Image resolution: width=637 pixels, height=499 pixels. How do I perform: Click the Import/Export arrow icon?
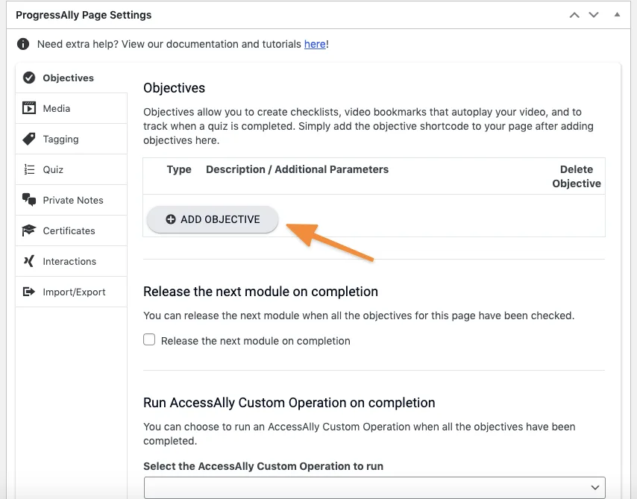click(29, 292)
